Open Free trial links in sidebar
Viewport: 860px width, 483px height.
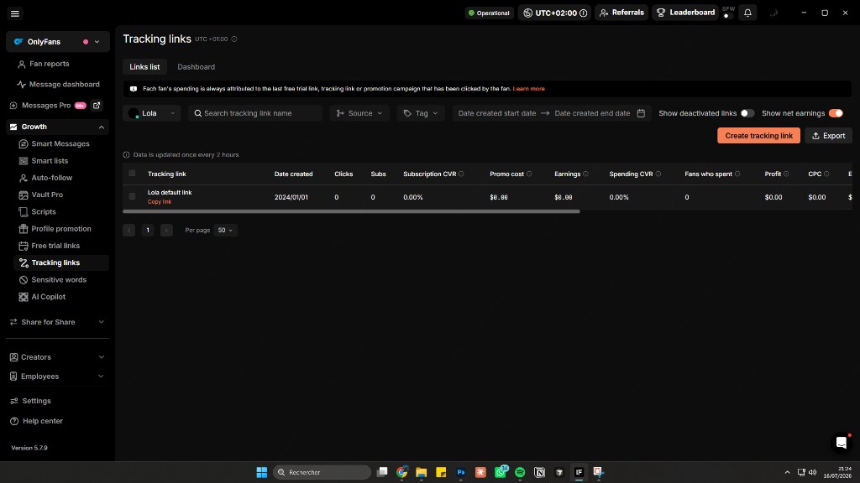pos(55,246)
